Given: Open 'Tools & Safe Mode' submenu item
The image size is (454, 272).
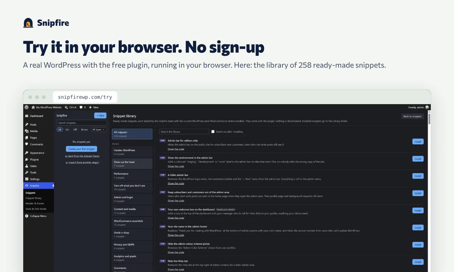Looking at the screenshot, I should [36, 209].
